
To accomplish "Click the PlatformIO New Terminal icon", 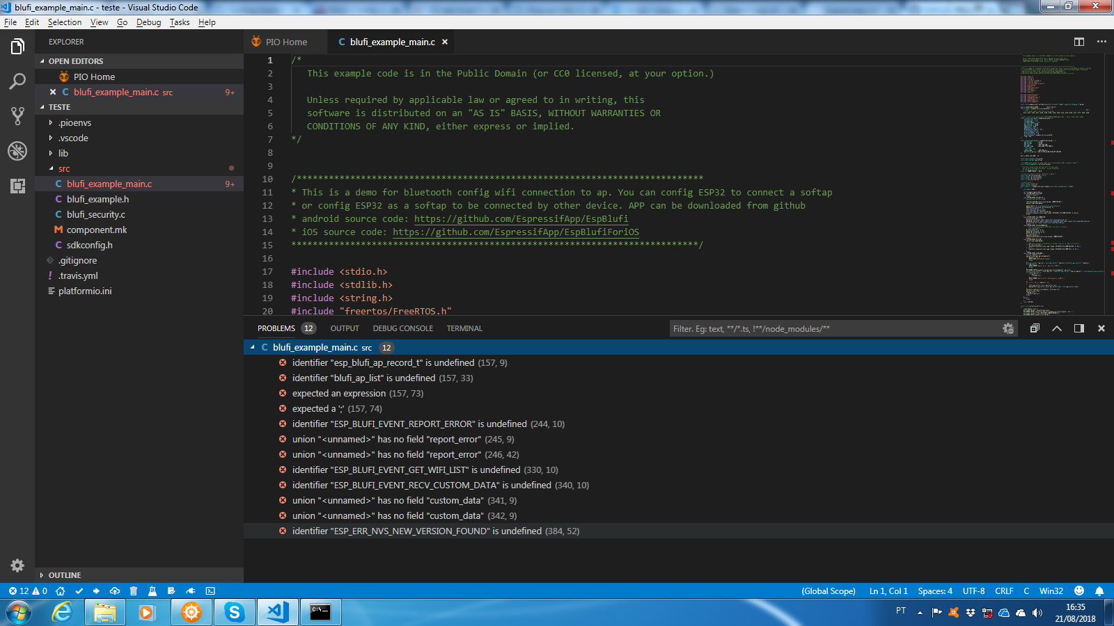I will tap(210, 591).
